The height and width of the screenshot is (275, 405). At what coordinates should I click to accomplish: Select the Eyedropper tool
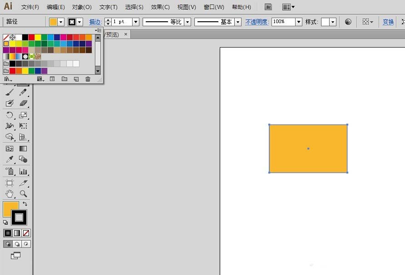pyautogui.click(x=10, y=159)
